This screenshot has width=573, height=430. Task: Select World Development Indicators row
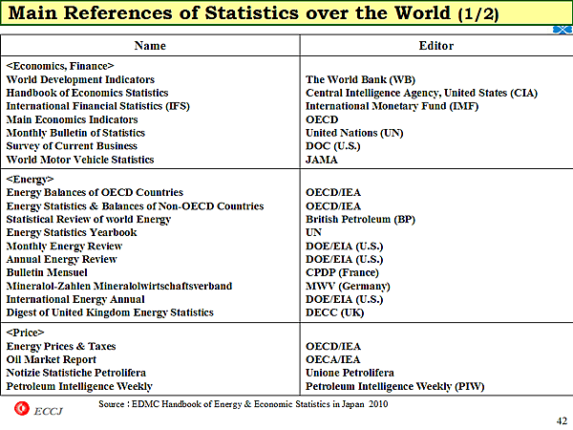(80, 79)
